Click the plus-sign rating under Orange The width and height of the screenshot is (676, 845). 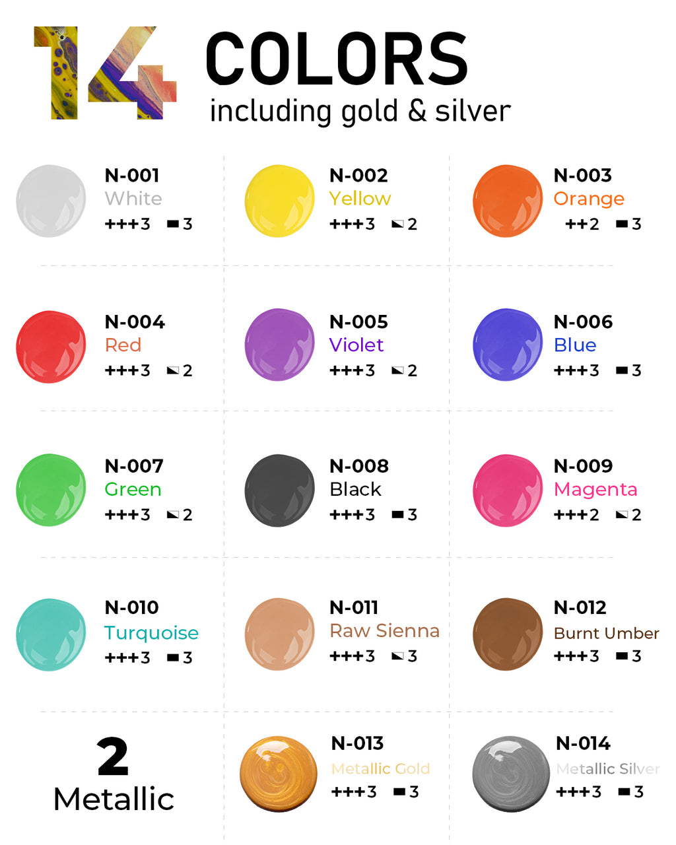(x=576, y=224)
